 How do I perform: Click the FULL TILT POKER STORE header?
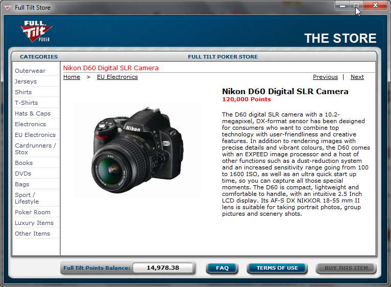click(x=223, y=56)
